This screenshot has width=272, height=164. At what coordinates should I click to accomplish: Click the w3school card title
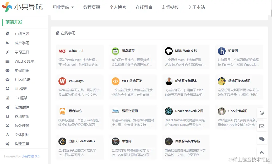[x=76, y=51]
